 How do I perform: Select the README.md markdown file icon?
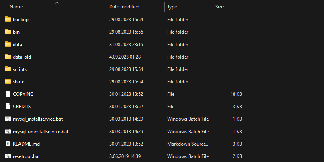click(x=8, y=144)
